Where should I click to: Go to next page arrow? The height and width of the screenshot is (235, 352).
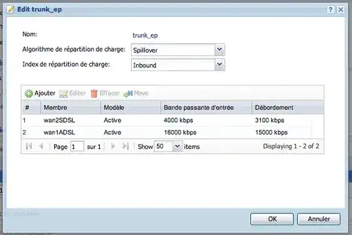click(113, 146)
